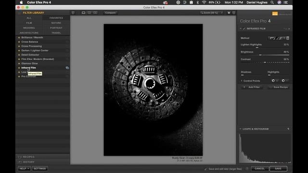
Task: Open the Settings button
Action: point(39,169)
